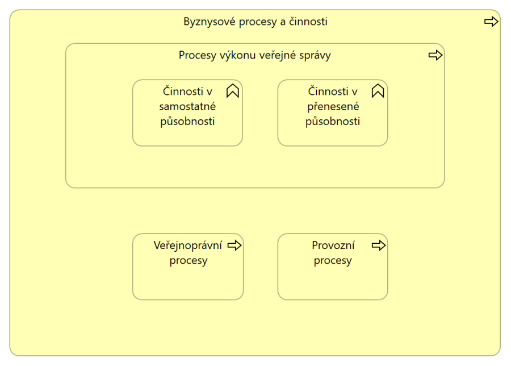Click the function chevron icon in samostatné působnosti box
Viewport: 511px width, 366px height.
(x=233, y=91)
